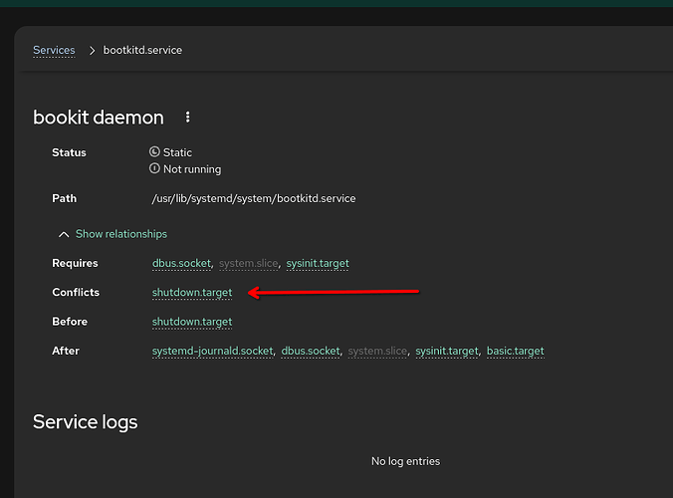673x498 pixels.
Task: Click the Service logs heading
Action: click(86, 421)
